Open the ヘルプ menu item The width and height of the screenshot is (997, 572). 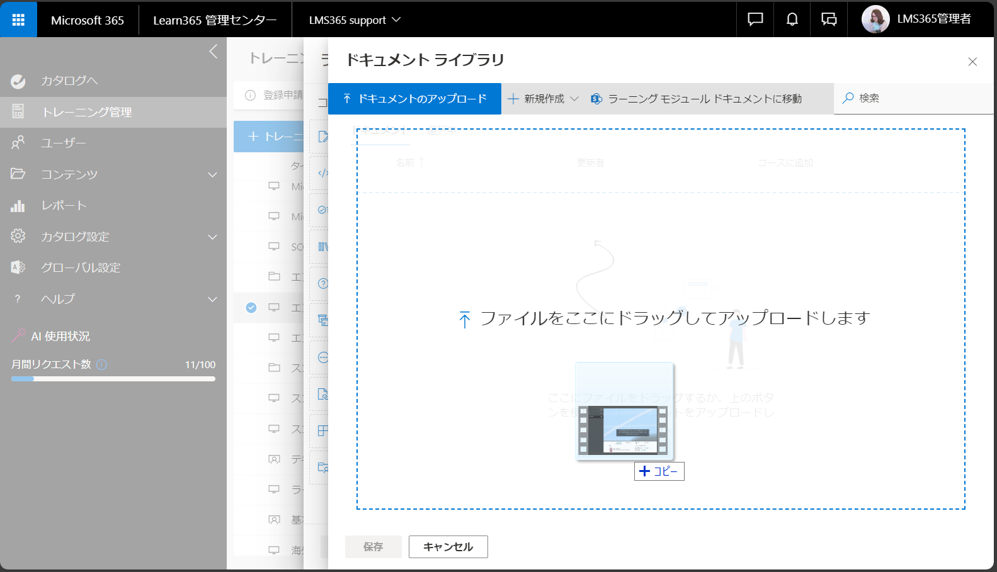[57, 299]
